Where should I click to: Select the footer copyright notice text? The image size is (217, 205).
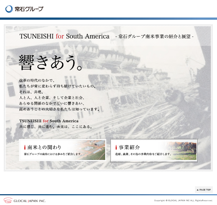[x=183, y=201]
